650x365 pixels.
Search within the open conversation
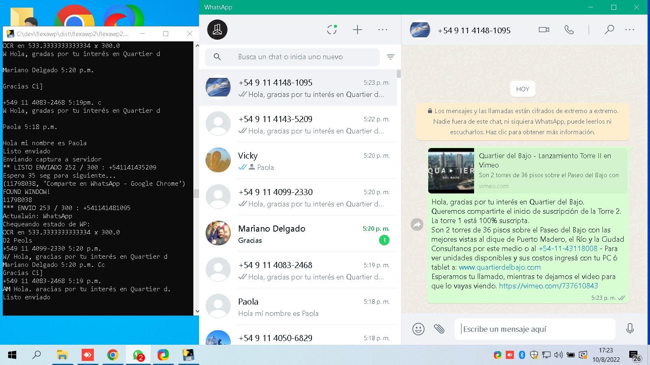(609, 30)
